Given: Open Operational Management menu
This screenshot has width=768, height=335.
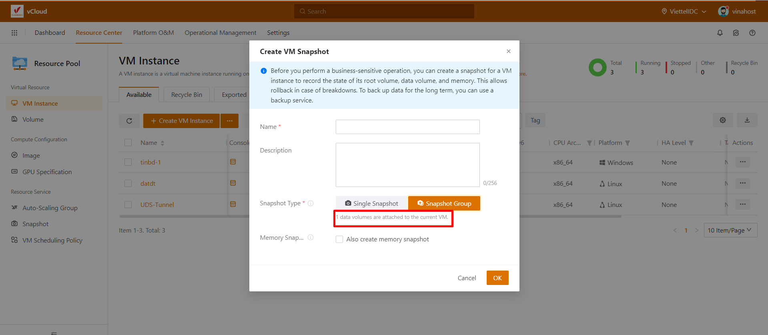Looking at the screenshot, I should [x=220, y=33].
